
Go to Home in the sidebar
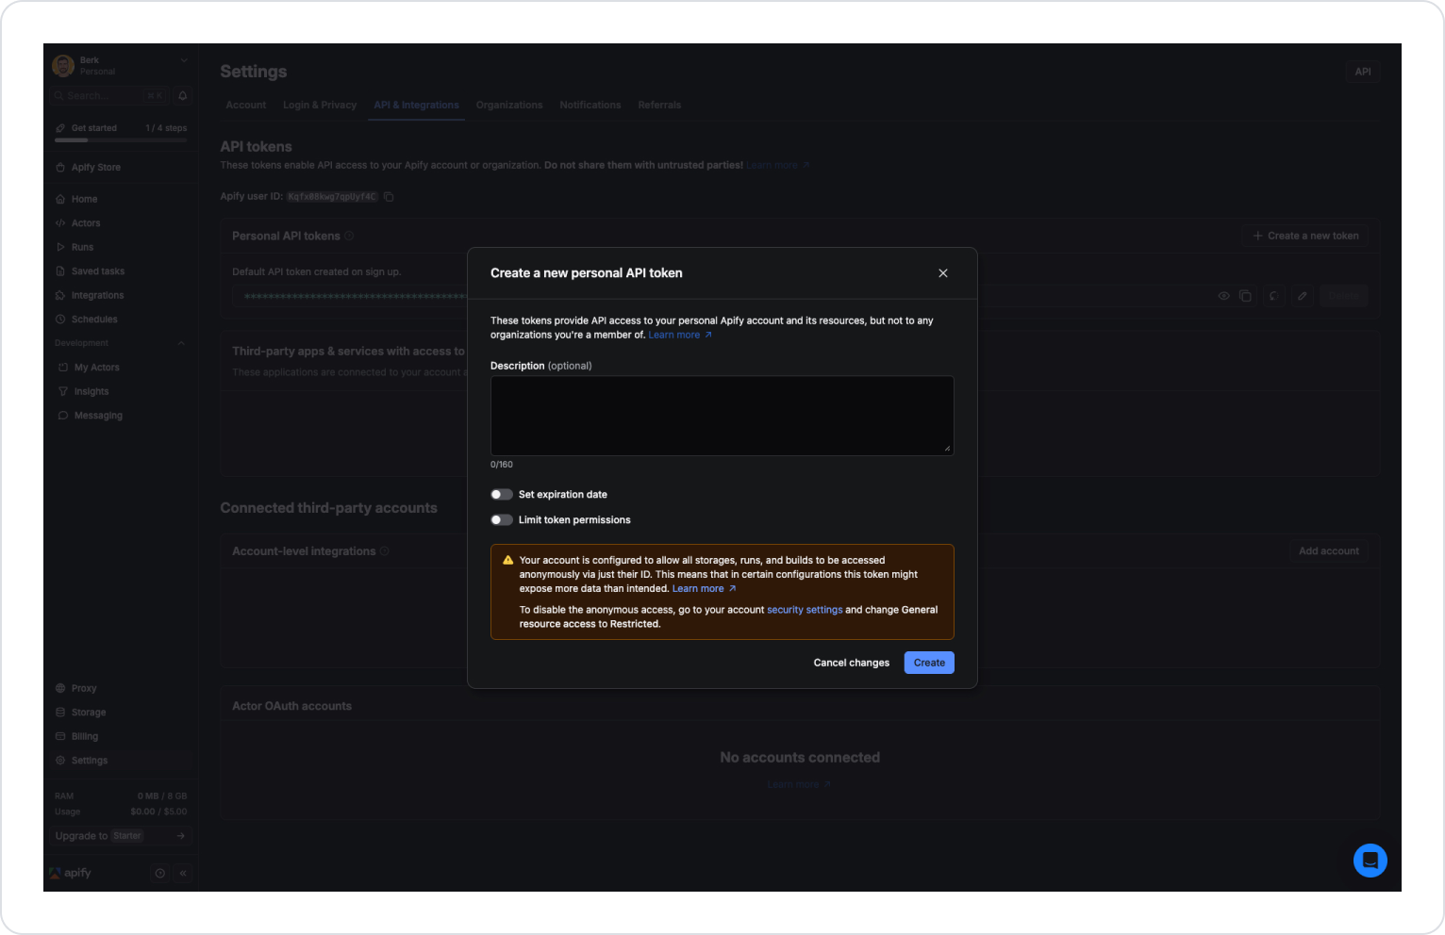pyautogui.click(x=85, y=200)
